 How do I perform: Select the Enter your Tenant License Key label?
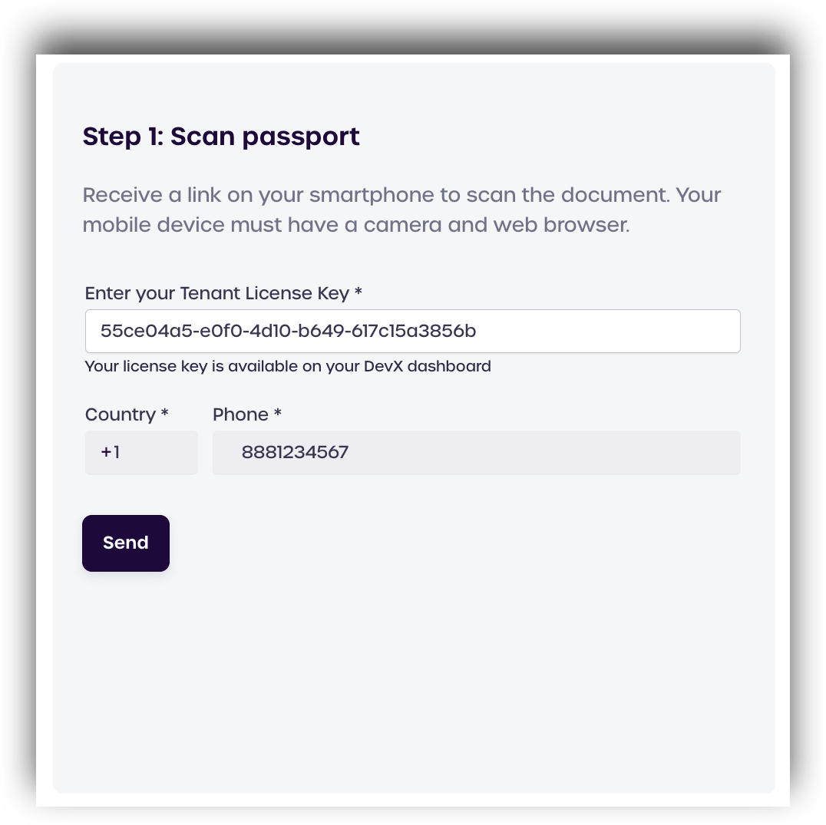tap(223, 293)
